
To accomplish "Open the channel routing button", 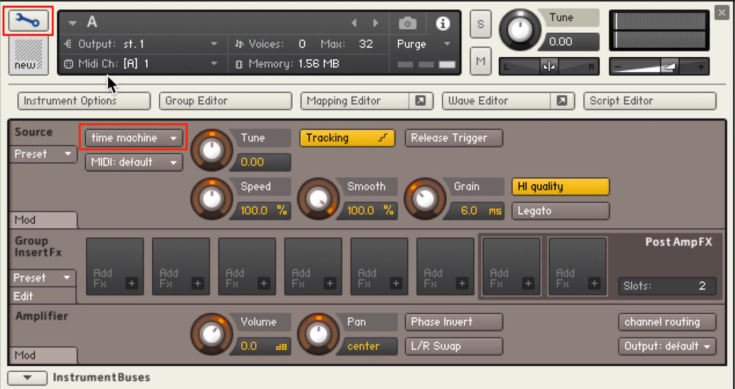I will (x=667, y=322).
